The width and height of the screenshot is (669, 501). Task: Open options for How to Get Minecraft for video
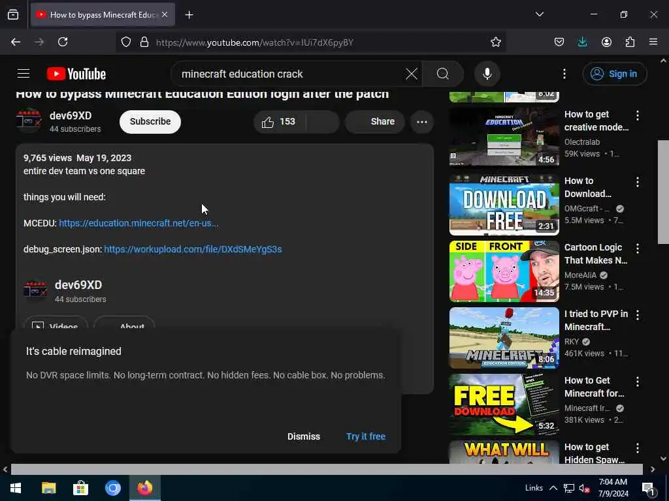coord(638,381)
